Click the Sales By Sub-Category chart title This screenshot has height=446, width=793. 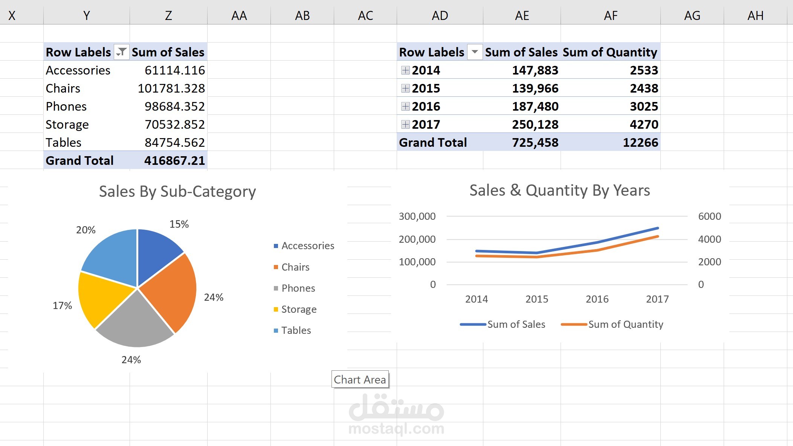click(x=177, y=192)
